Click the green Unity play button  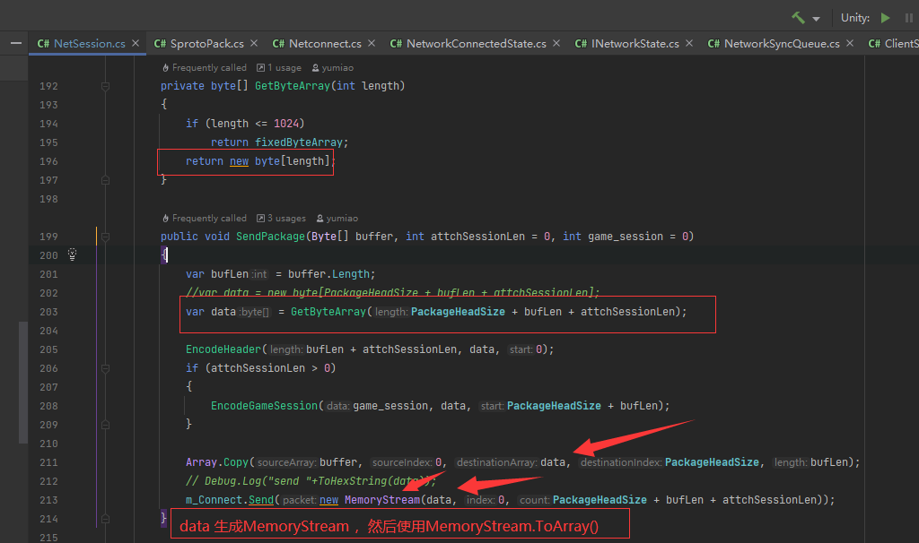coord(886,18)
